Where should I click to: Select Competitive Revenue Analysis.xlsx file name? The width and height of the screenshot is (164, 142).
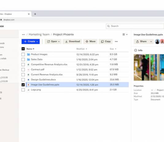click(49, 64)
